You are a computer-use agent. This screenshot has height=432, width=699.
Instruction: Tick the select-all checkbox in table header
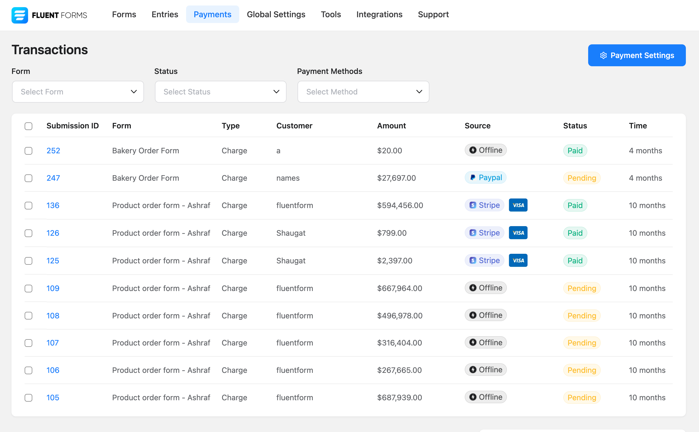pos(28,126)
